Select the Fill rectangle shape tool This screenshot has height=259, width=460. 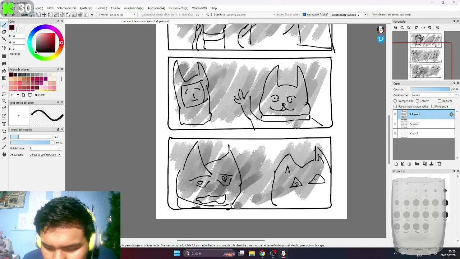coord(4,56)
